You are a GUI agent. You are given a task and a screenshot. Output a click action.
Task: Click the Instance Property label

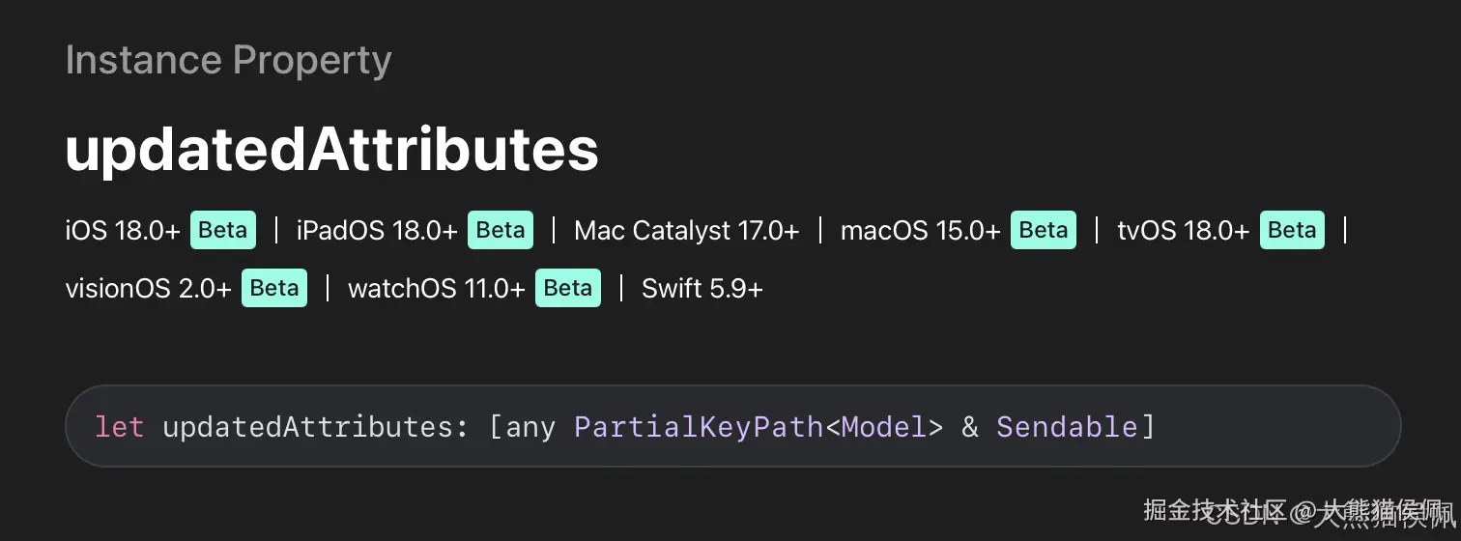228,60
